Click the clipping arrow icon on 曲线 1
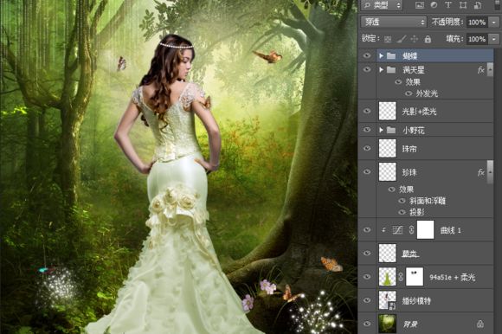The width and height of the screenshot is (502, 334). click(383, 230)
